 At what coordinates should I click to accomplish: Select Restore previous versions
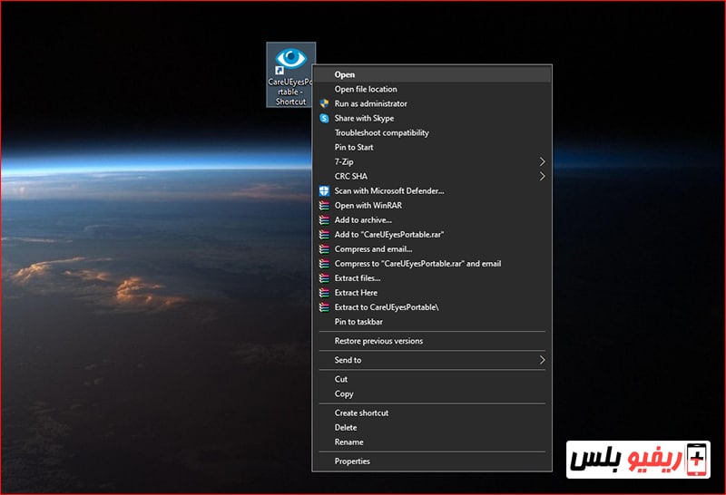click(378, 341)
